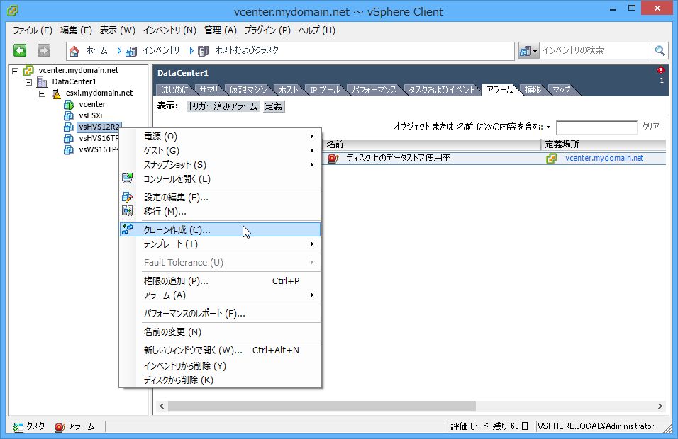Open the vcenter.mydomain.net link in alarm row
The height and width of the screenshot is (439, 678).
604,159
